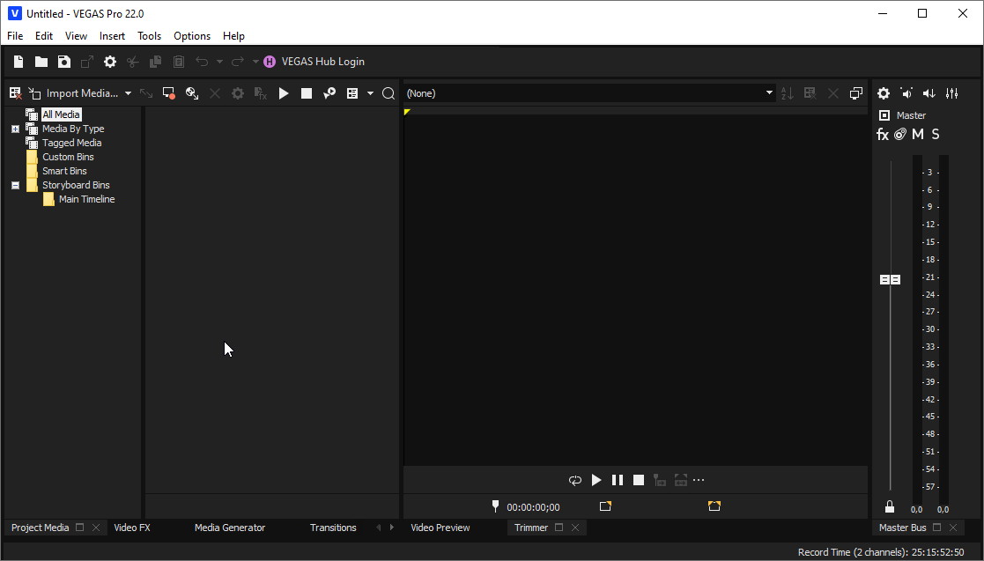
Task: Click the Import Media... label button
Action: click(82, 93)
